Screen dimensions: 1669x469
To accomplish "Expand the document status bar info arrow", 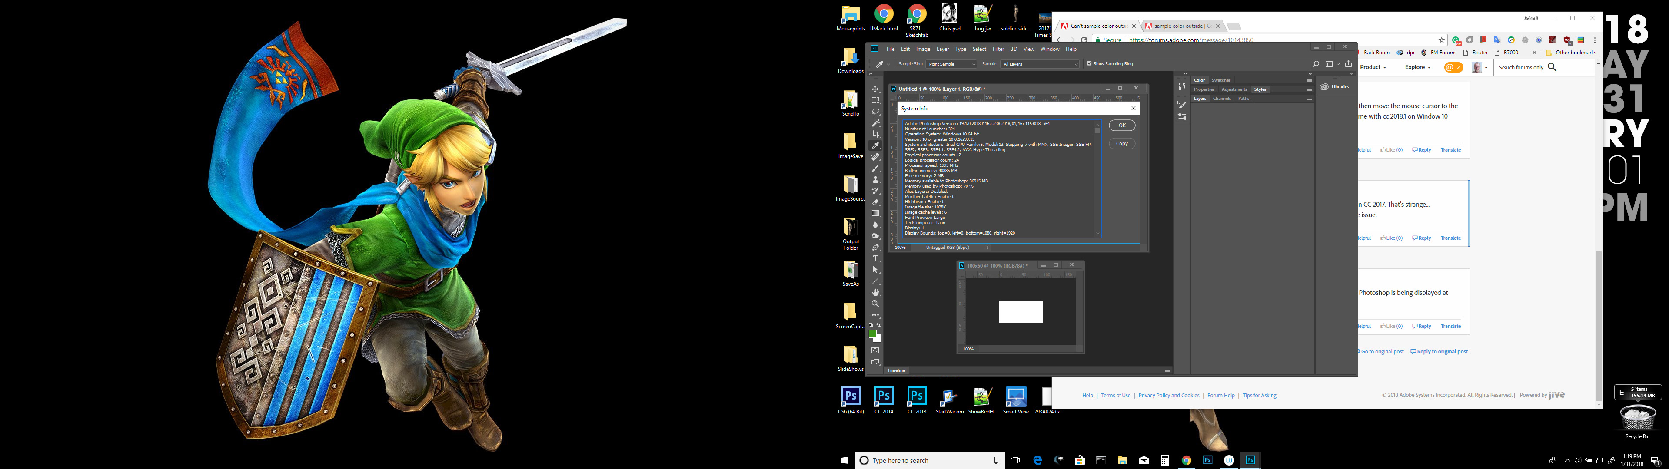I will coord(987,248).
